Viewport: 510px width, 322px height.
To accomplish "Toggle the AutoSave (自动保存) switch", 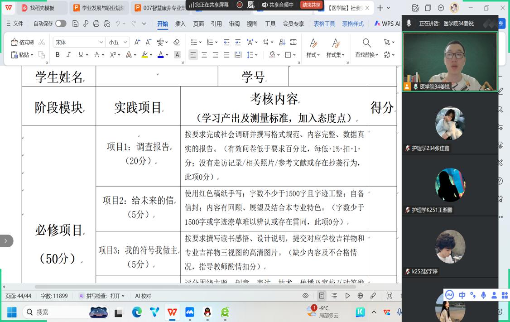I will [60, 24].
